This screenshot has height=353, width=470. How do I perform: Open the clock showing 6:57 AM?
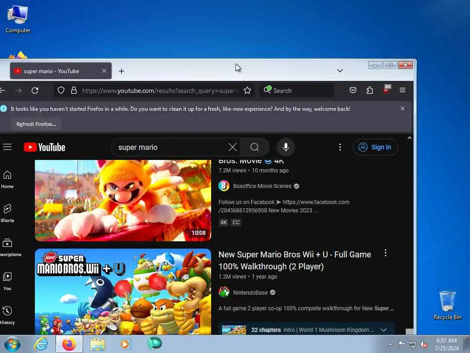(x=447, y=344)
